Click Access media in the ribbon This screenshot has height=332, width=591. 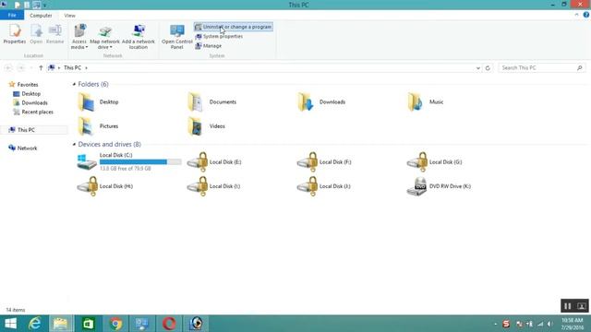pos(79,37)
